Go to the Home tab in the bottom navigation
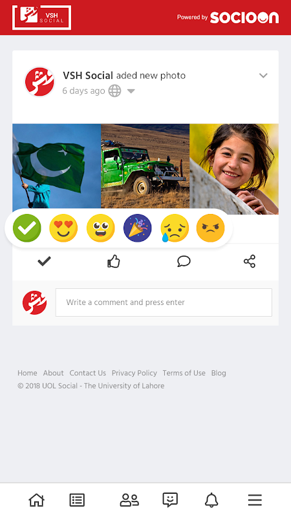This screenshot has height=517, width=291. click(36, 500)
